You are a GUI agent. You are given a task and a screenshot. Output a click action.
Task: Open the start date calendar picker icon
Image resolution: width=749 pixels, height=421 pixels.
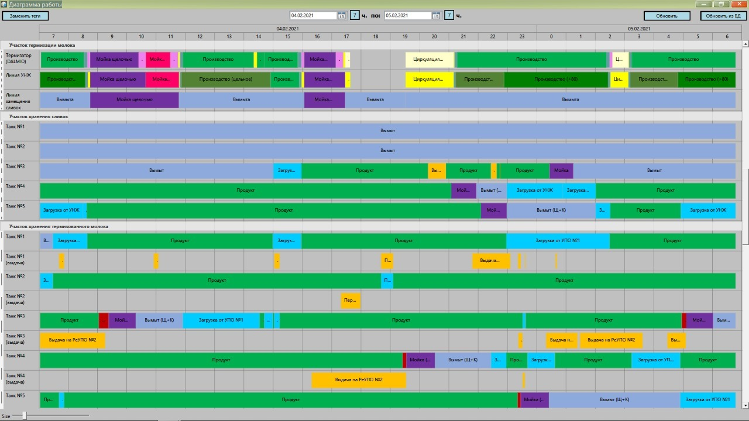point(341,16)
